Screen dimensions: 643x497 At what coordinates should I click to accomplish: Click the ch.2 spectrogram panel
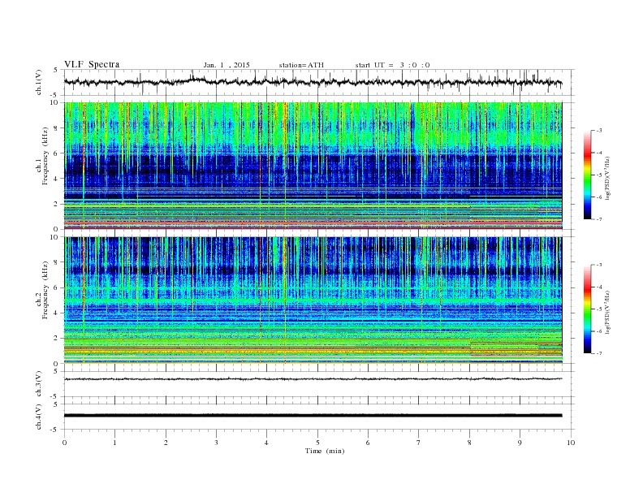point(313,300)
